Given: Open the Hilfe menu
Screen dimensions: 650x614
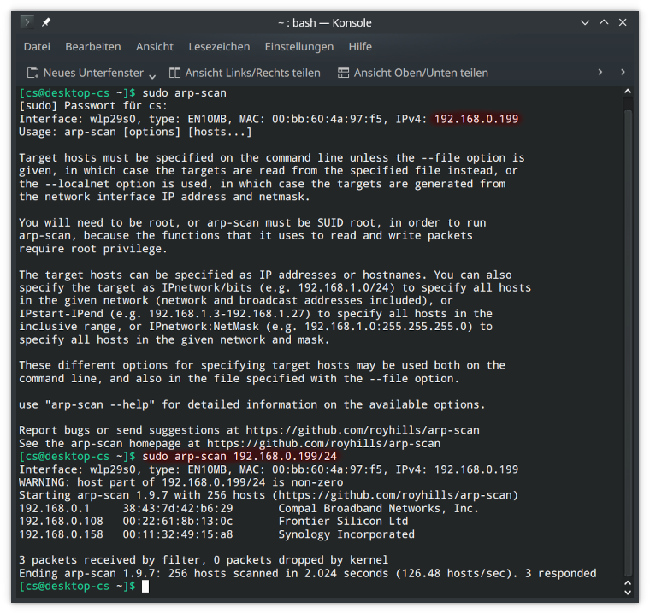Looking at the screenshot, I should pos(360,47).
